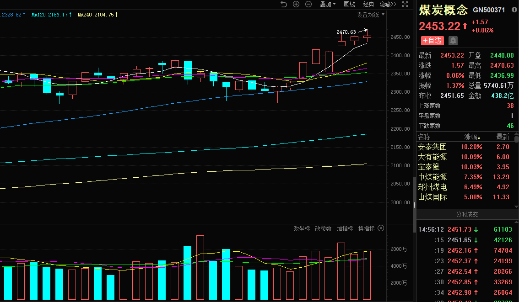The width and height of the screenshot is (519, 302).
Task: Toggle the fullscreen chart icon
Action: pos(405,4)
